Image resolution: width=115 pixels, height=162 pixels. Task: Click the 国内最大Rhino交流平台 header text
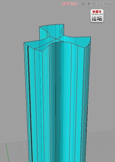click(x=97, y=4)
